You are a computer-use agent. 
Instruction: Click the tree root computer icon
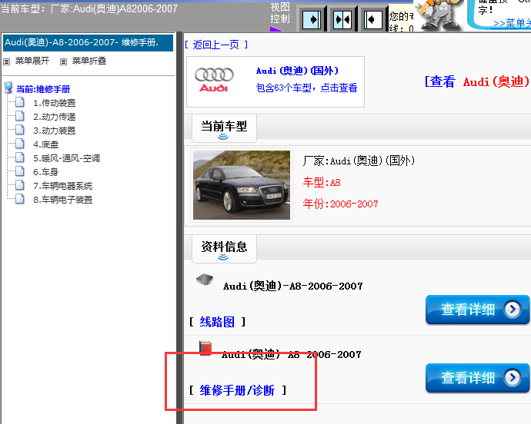point(8,88)
